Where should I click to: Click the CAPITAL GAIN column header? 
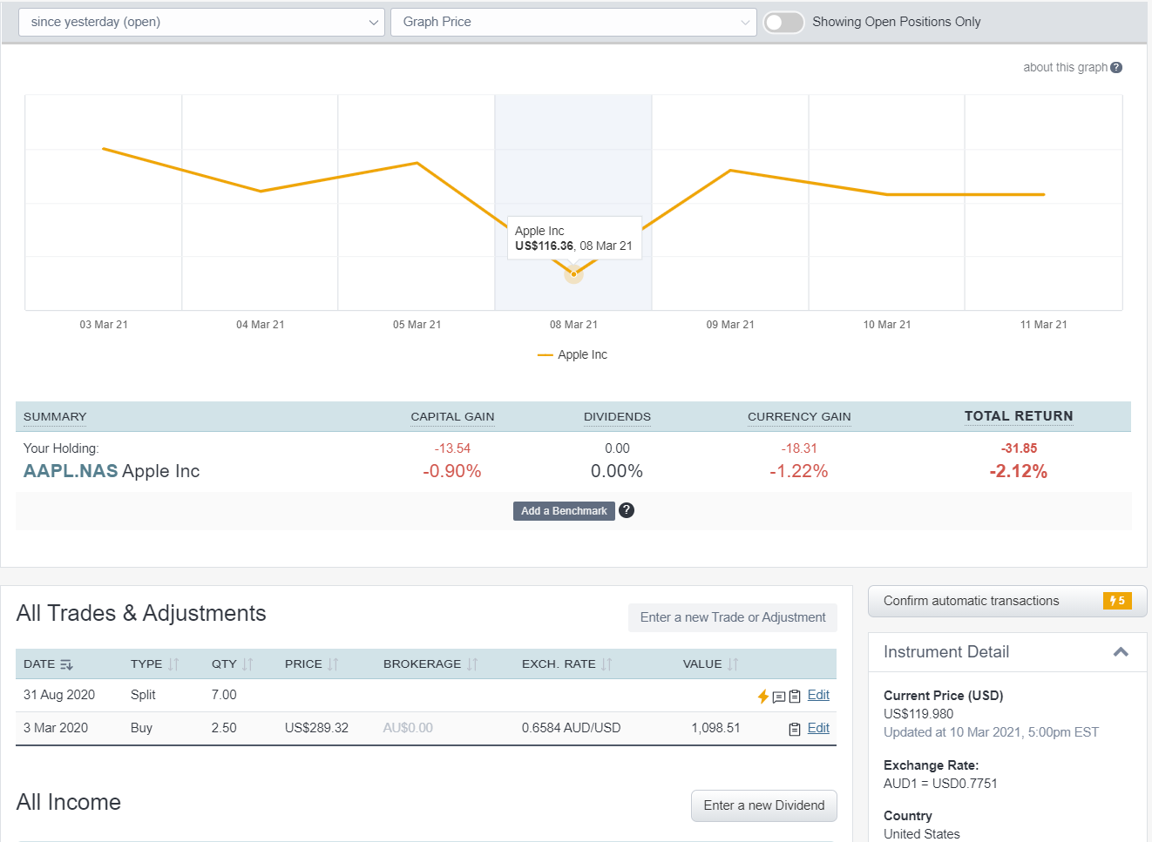click(452, 417)
